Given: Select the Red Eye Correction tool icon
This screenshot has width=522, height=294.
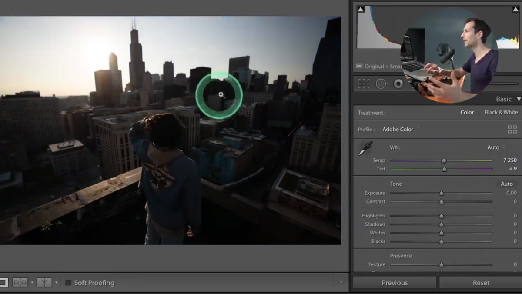Looking at the screenshot, I should click(398, 84).
